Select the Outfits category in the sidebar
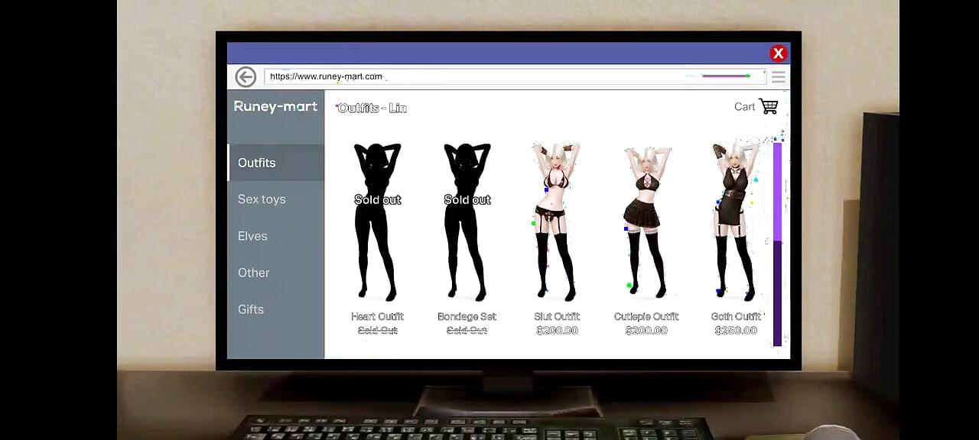This screenshot has width=979, height=440. [257, 163]
